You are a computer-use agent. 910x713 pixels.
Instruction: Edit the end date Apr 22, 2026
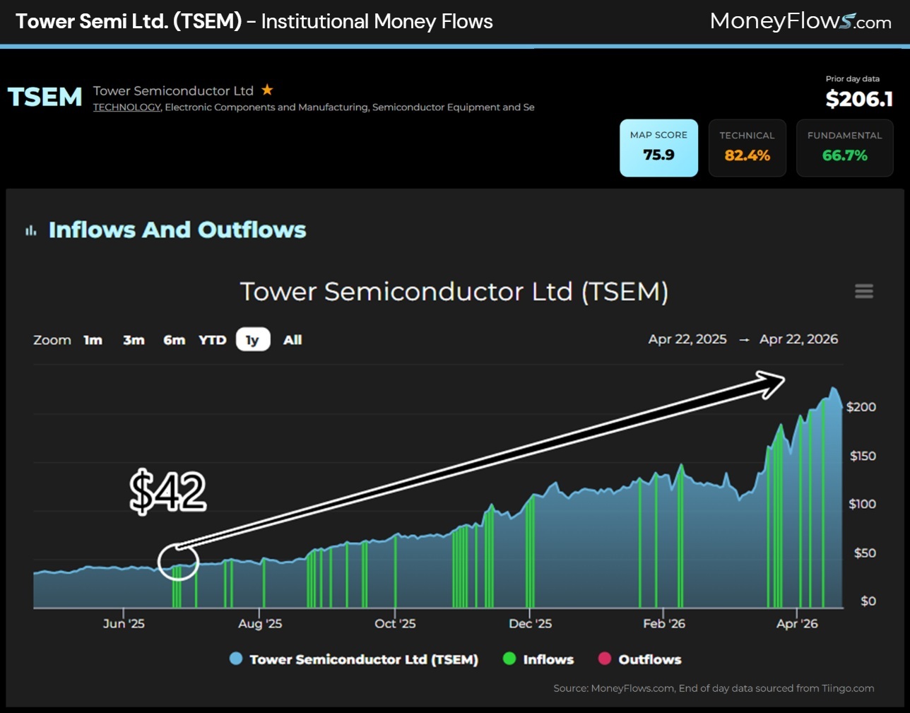point(798,339)
